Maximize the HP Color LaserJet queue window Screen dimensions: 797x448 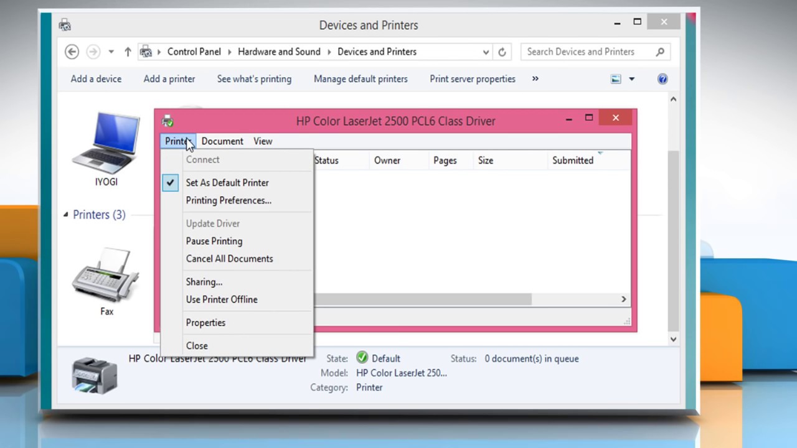point(589,118)
